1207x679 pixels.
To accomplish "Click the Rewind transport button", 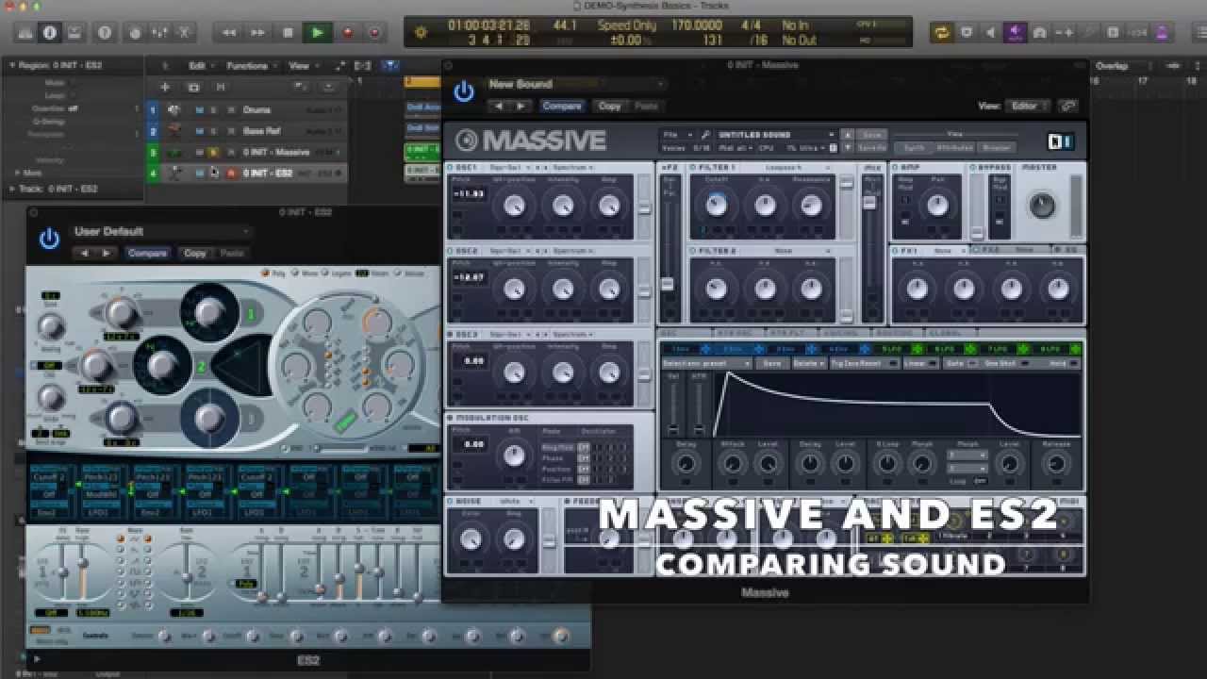I will click(x=229, y=32).
